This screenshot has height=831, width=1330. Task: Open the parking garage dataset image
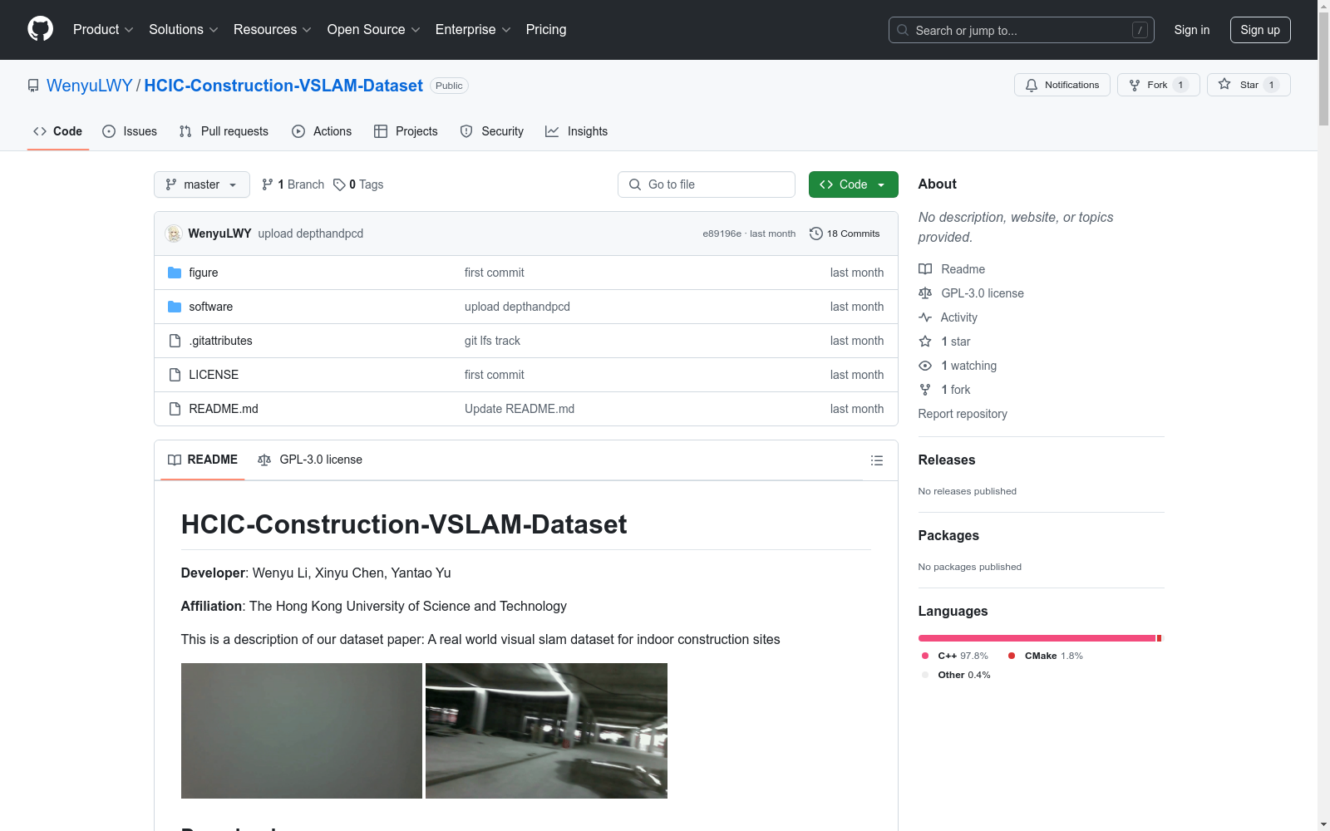click(x=546, y=730)
